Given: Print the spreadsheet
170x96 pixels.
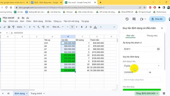Looking at the screenshot, I should click(x=9, y=27).
